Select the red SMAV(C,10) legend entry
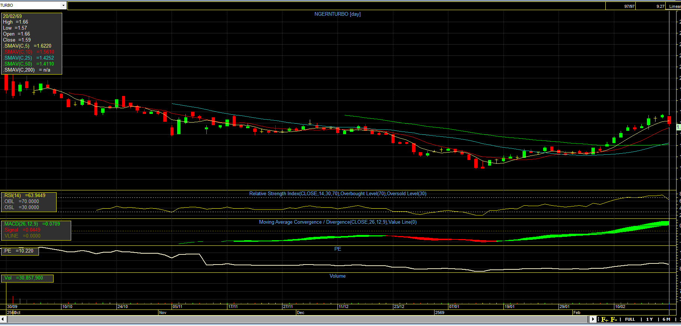The image size is (681, 326). (29, 52)
